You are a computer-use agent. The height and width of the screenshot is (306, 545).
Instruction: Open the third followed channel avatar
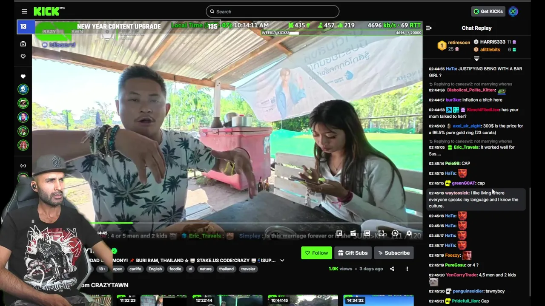pos(23,117)
